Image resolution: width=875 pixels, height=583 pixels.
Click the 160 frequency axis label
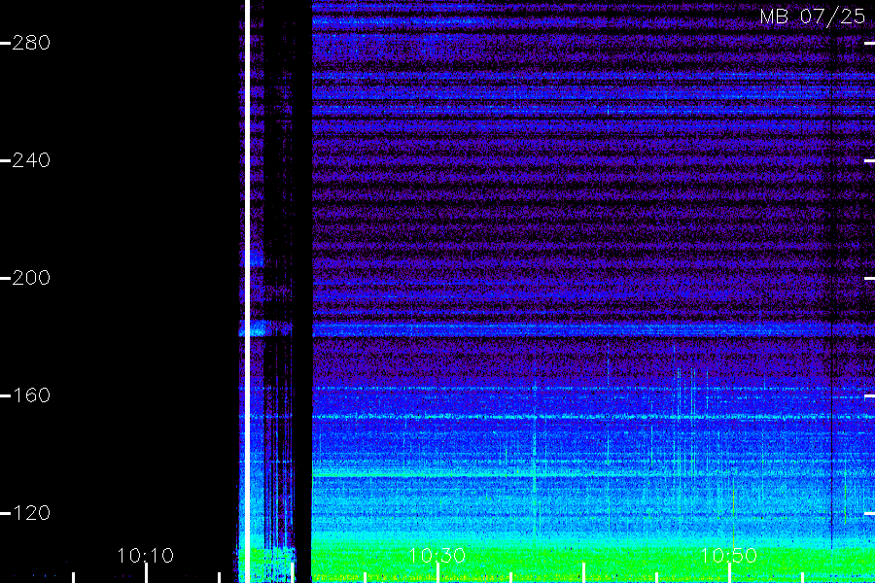click(x=31, y=395)
